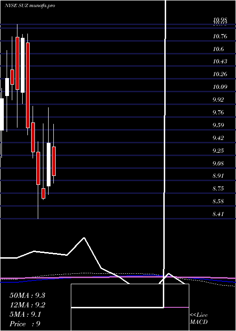236x331 pixels.
Task: Click the 8.41 price axis label
Action: pyautogui.click(x=218, y=214)
